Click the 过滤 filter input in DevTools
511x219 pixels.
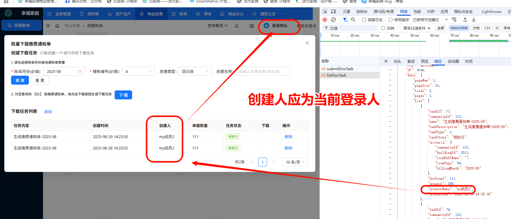(x=350, y=28)
